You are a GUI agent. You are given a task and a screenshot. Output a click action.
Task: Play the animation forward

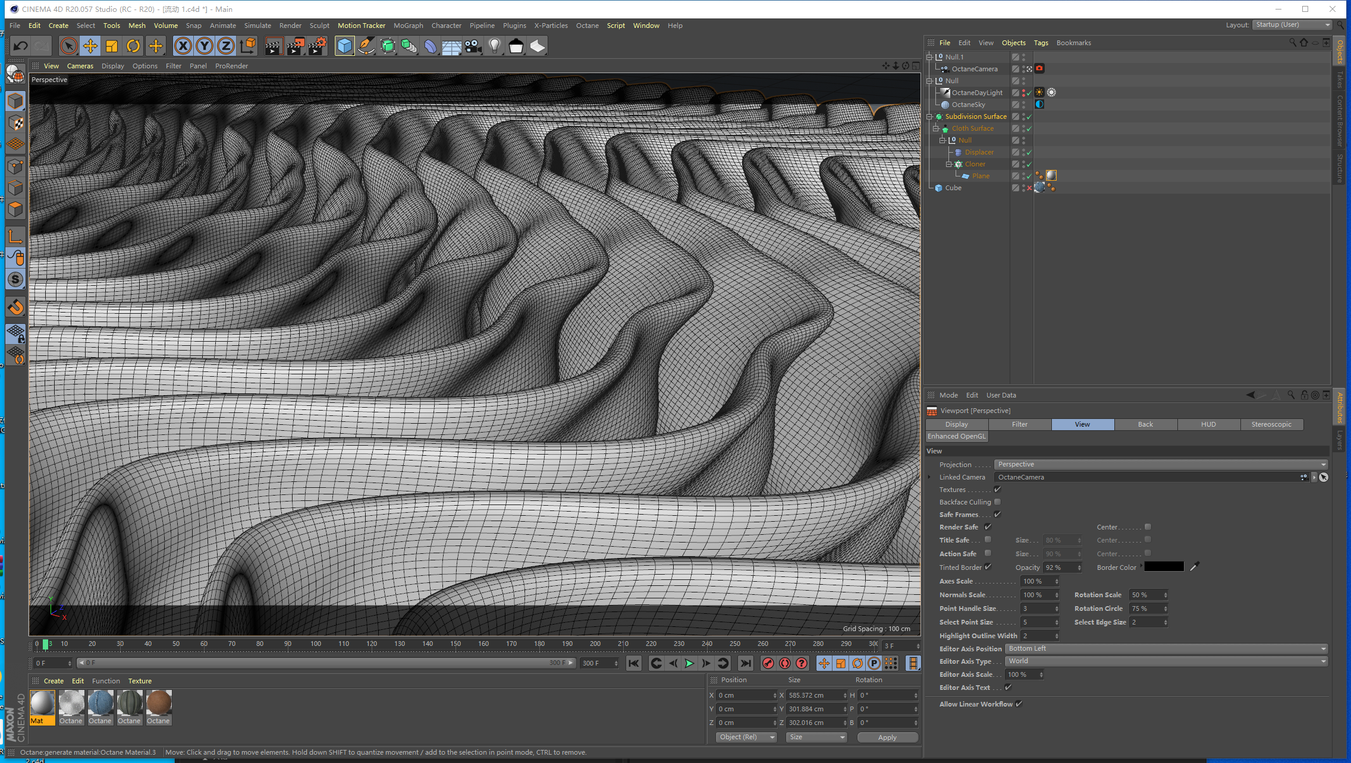click(689, 663)
